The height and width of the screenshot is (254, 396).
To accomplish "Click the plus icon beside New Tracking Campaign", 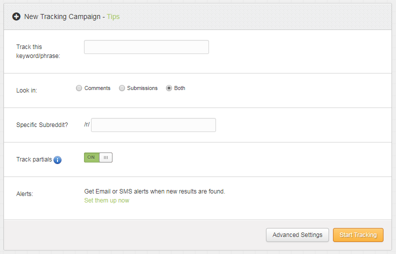I will coord(16,16).
